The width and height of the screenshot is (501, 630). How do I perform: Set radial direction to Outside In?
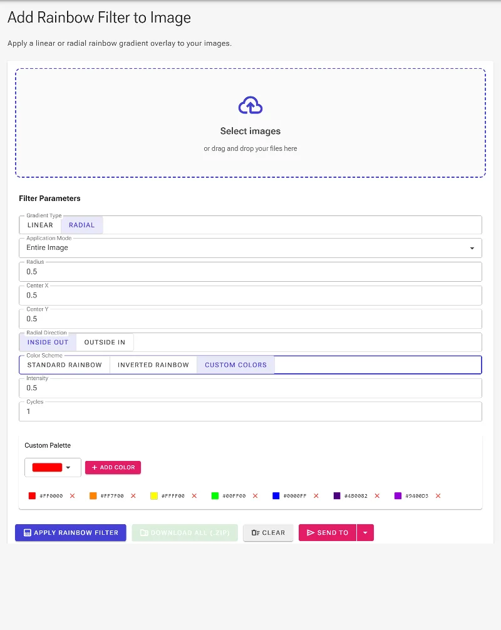[x=105, y=343]
